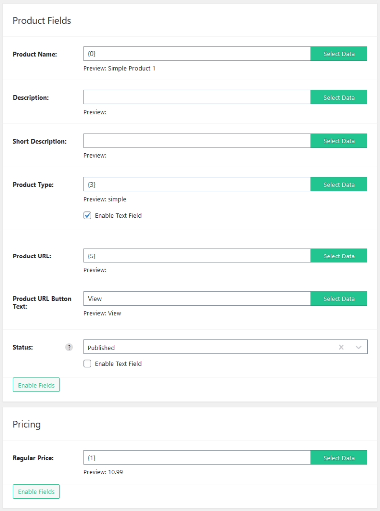This screenshot has width=380, height=511.
Task: Click Enable Fields in Pricing section
Action: 36,492
